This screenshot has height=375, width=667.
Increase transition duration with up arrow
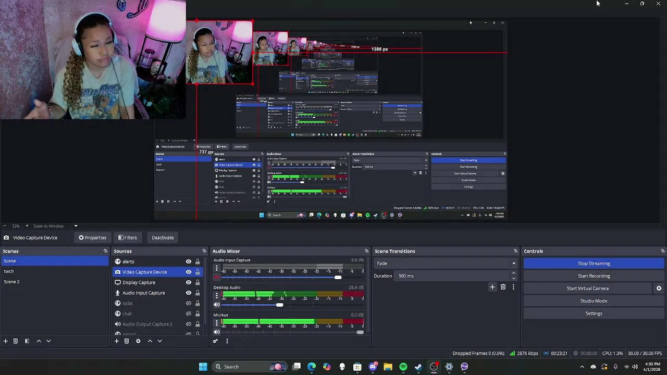click(513, 273)
